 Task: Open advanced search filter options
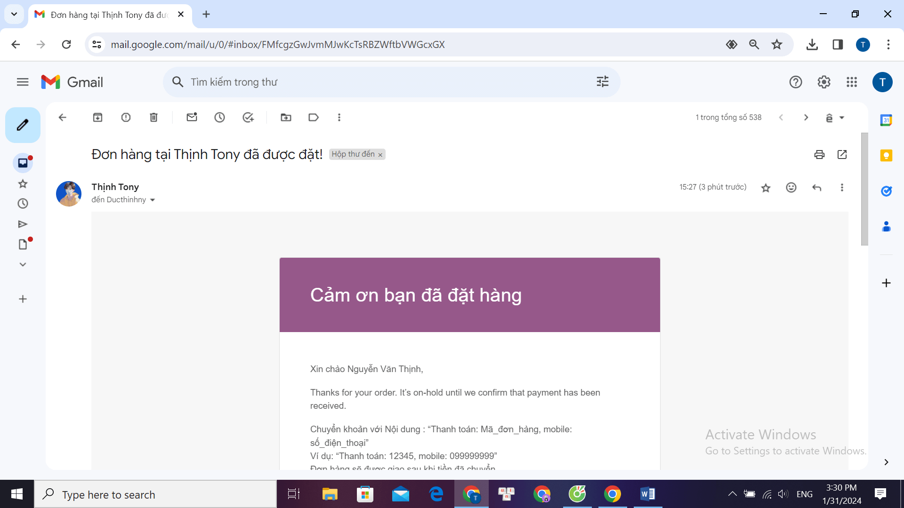603,81
